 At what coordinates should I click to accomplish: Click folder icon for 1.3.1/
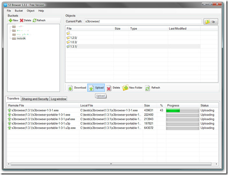68,46
